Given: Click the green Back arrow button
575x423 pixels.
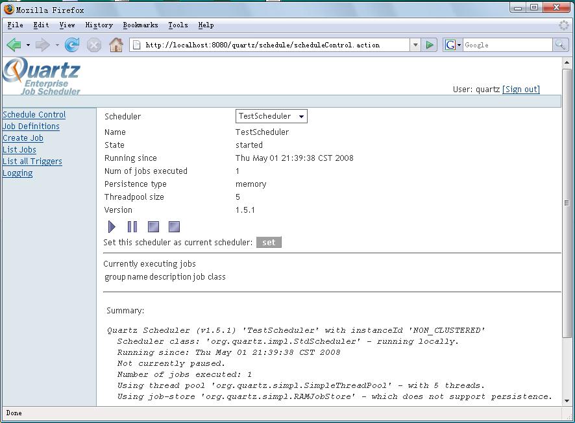Looking at the screenshot, I should [x=14, y=45].
